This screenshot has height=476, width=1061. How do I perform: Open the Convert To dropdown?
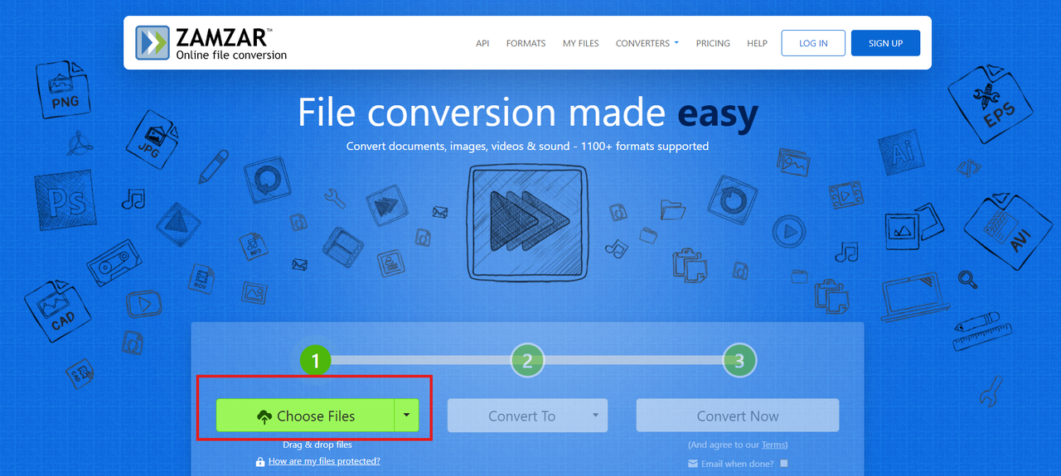527,416
